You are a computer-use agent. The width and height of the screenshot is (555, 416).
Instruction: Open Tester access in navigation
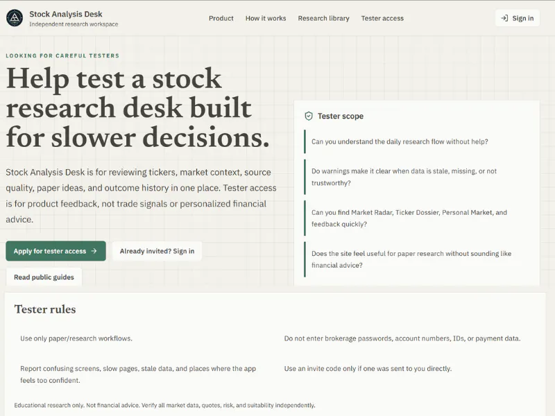(x=382, y=18)
